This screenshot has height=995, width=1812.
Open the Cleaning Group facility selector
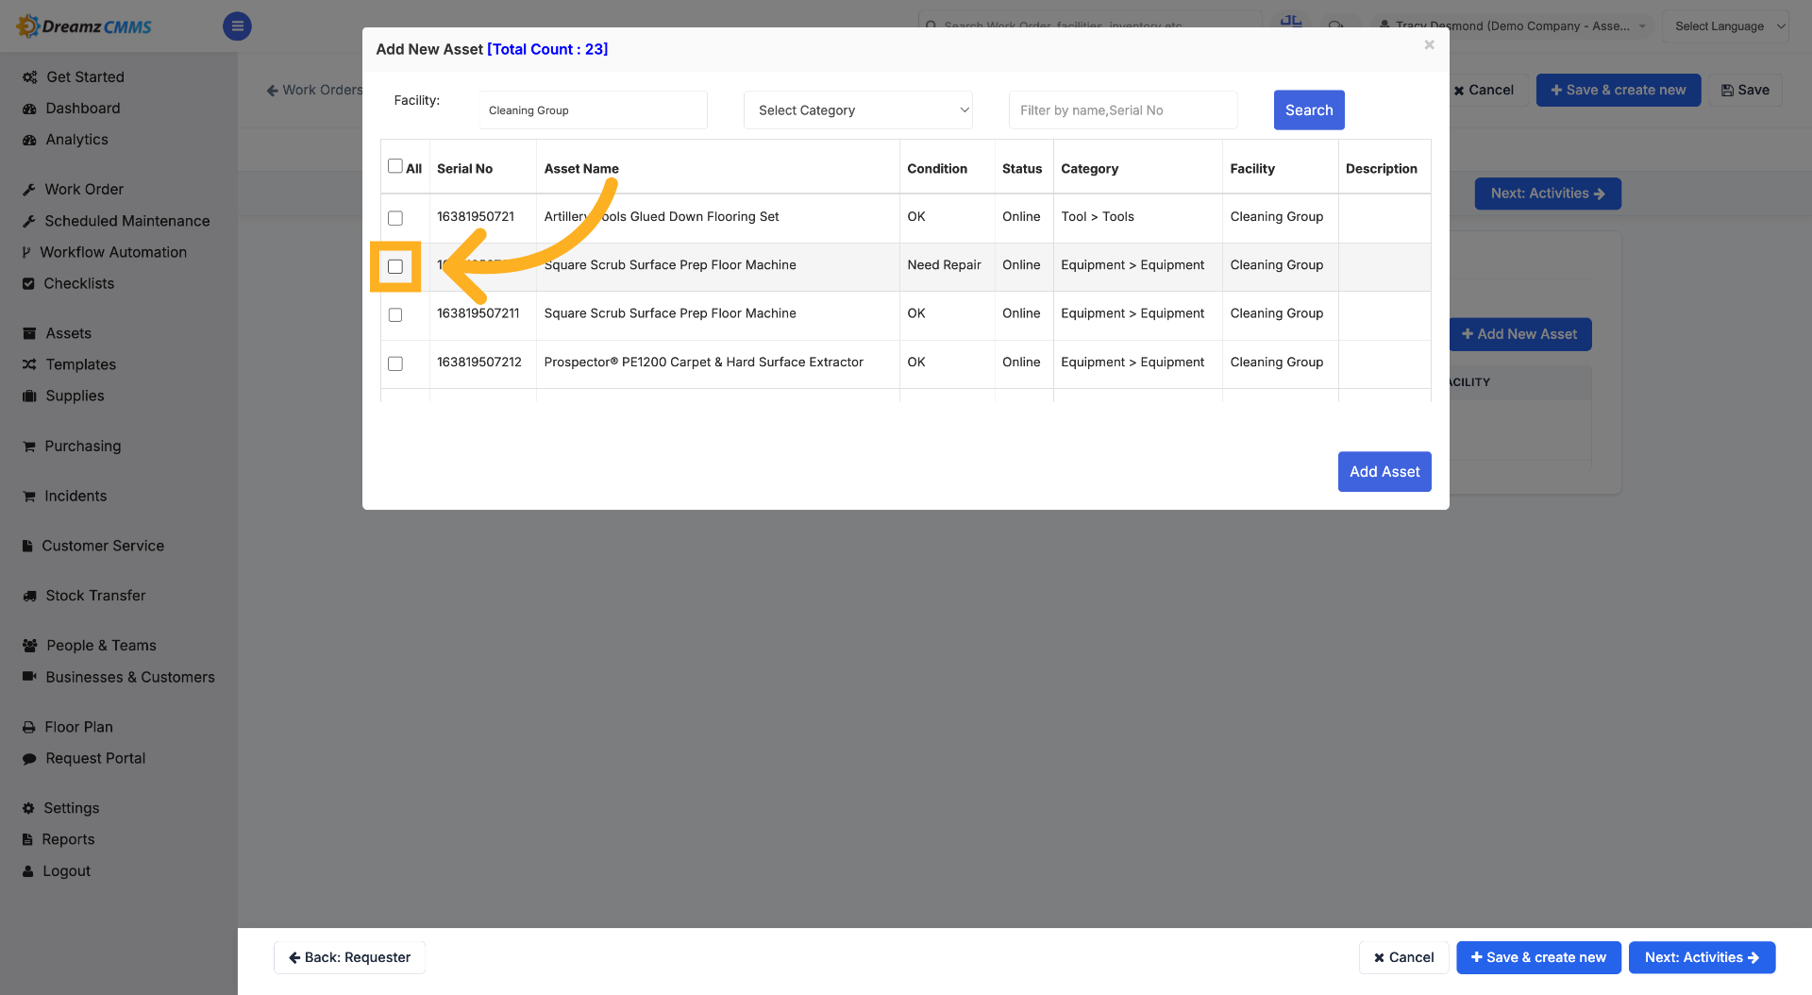(593, 110)
